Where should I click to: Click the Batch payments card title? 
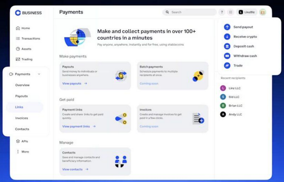(x=151, y=67)
